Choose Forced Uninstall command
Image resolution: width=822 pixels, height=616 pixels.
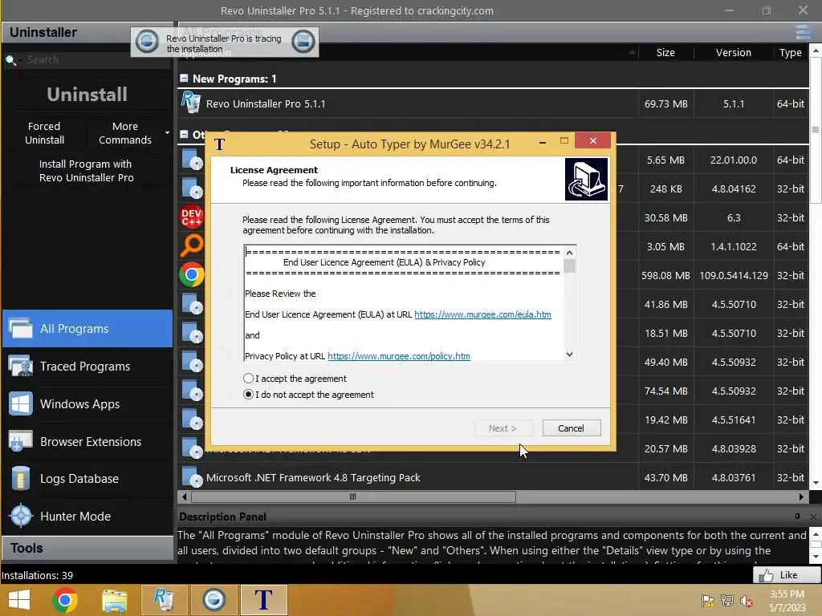45,133
